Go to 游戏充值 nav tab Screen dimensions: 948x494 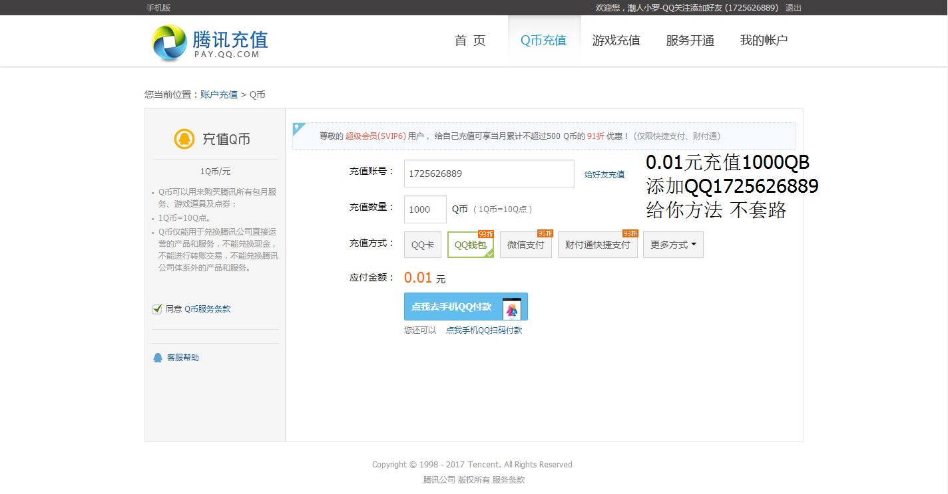coord(616,41)
